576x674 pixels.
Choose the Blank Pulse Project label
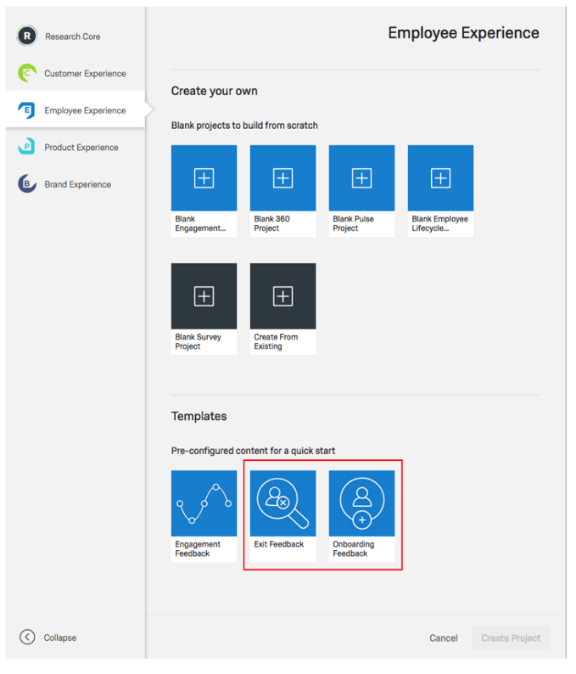[x=353, y=223]
